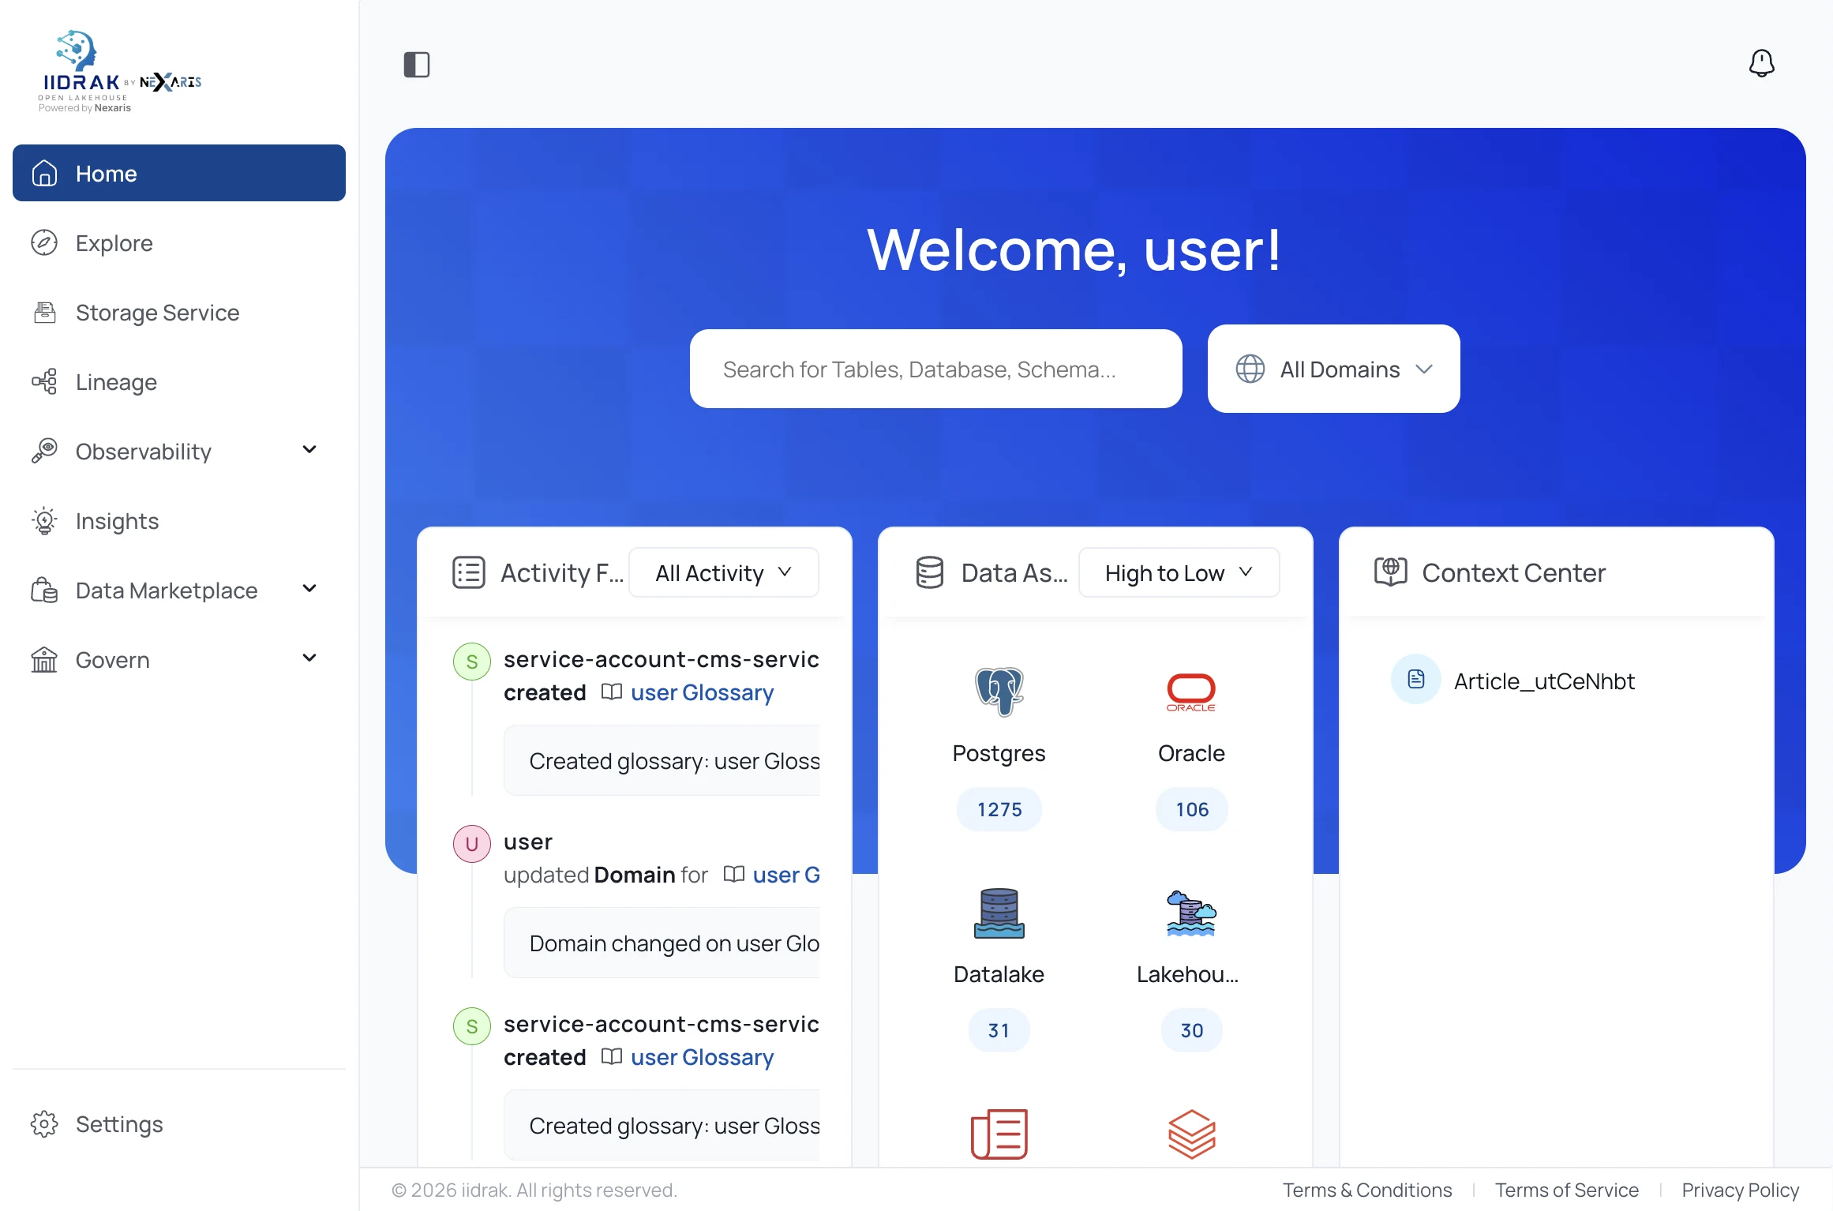1833x1211 pixels.
Task: Open Explore in the sidebar
Action: (x=179, y=242)
